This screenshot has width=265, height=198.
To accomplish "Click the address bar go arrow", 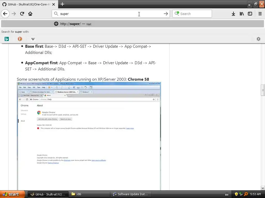I will pyautogui.click(x=166, y=14).
